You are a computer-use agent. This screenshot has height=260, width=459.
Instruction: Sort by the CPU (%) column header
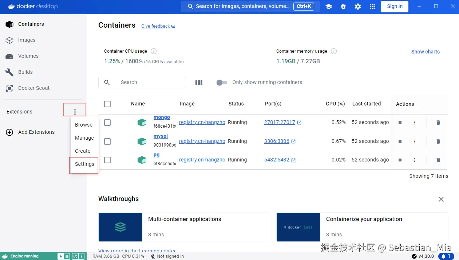coord(335,104)
